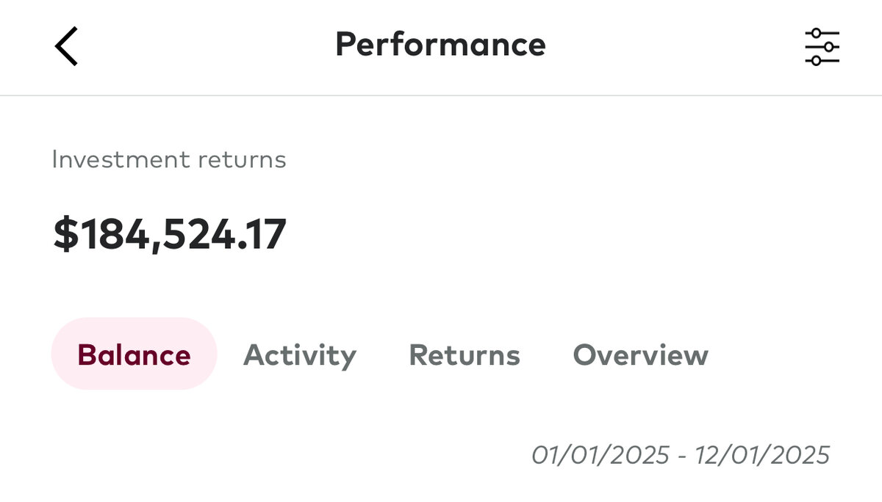Return to the previous screen

[x=66, y=46]
